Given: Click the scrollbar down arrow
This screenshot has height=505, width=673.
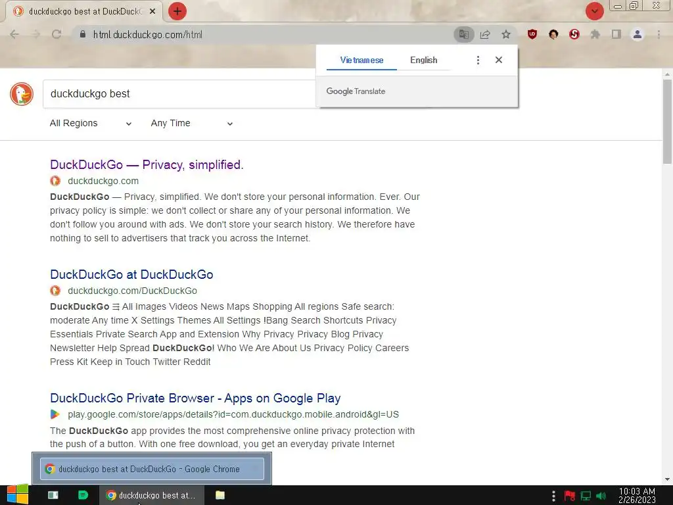Looking at the screenshot, I should tap(667, 479).
